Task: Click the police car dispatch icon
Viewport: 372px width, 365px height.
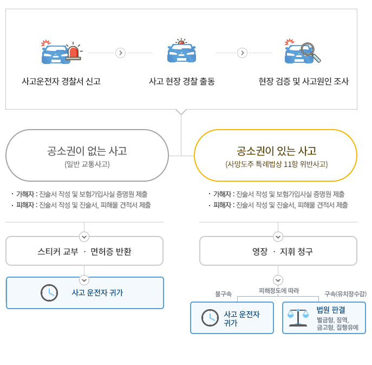Action: click(181, 50)
